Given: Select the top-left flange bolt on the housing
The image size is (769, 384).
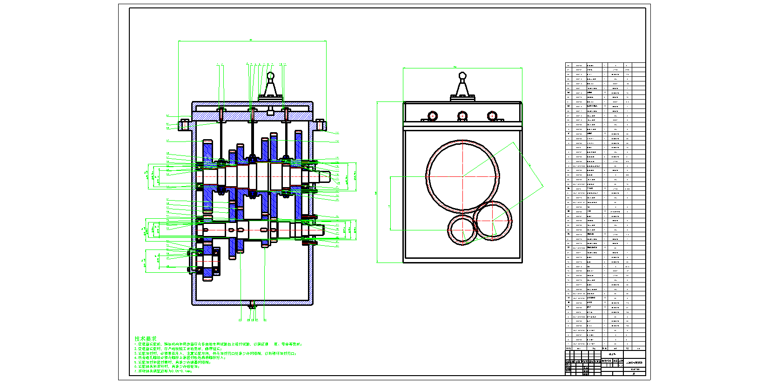Looking at the screenshot, I should tap(184, 124).
